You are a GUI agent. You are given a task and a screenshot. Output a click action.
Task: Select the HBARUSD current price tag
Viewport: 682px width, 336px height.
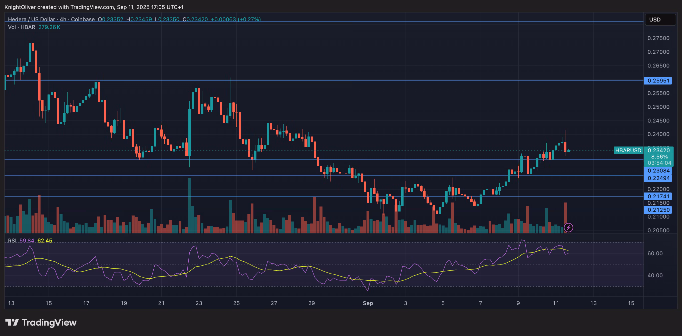point(628,150)
